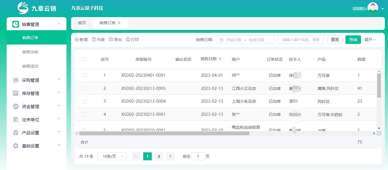Image resolution: width=388 pixels, height=170 pixels.
Task: Click the 导出 export icon
Action: pyautogui.click(x=111, y=40)
